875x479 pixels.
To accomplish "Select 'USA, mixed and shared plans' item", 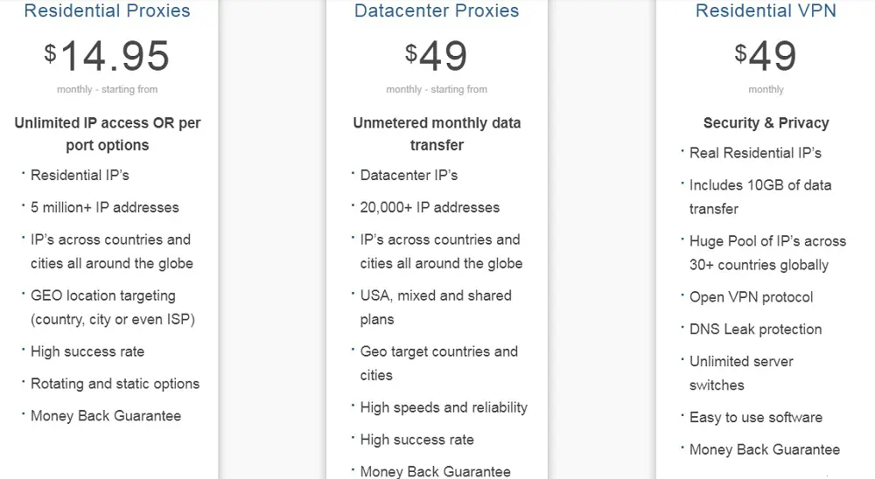I will (435, 308).
